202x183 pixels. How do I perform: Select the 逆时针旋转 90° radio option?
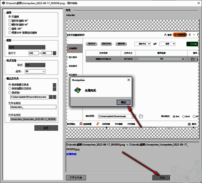coord(10,21)
